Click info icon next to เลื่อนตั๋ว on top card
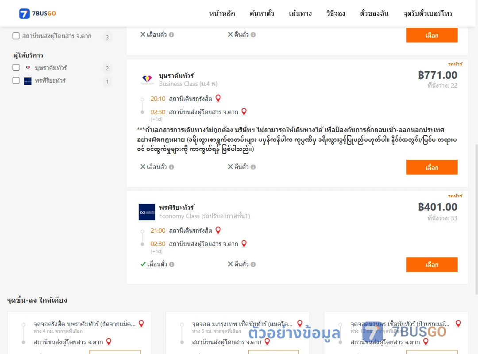The height and width of the screenshot is (354, 478). 172,35
